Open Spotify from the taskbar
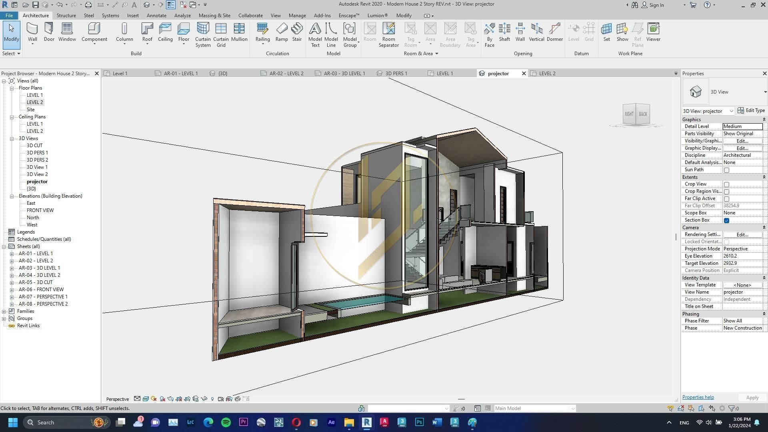The width and height of the screenshot is (768, 432). click(x=226, y=422)
